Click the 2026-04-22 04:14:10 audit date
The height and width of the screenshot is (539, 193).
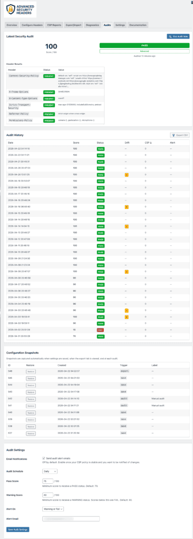pyautogui.click(x=19, y=149)
